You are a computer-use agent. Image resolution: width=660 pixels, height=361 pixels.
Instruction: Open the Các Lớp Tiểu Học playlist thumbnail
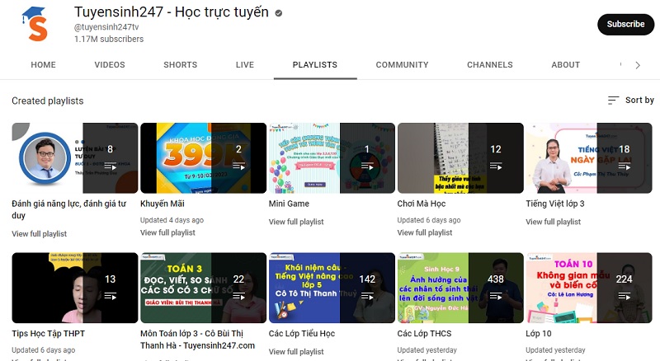click(x=332, y=288)
